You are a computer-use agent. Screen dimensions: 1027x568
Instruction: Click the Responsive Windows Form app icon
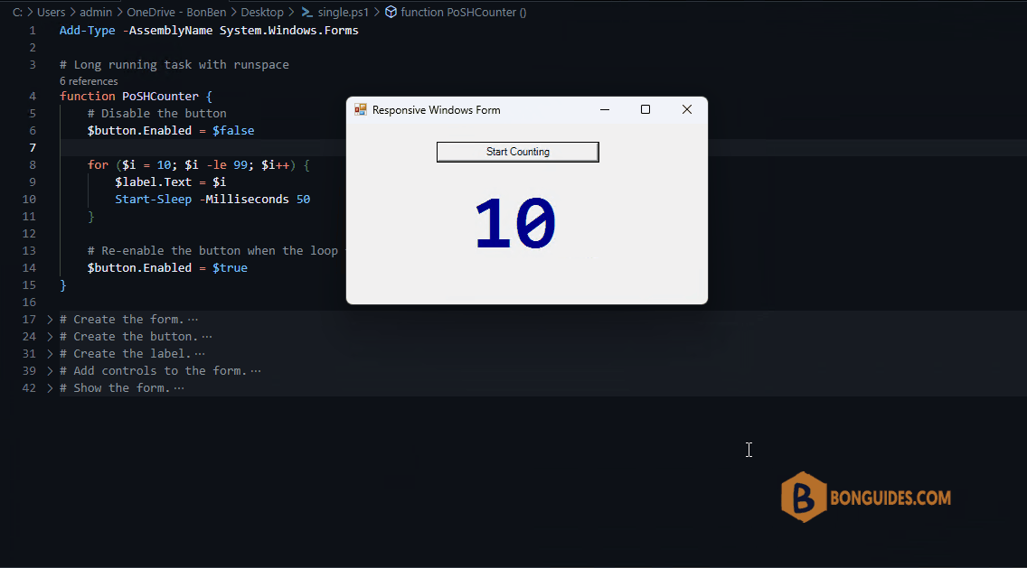click(x=360, y=109)
